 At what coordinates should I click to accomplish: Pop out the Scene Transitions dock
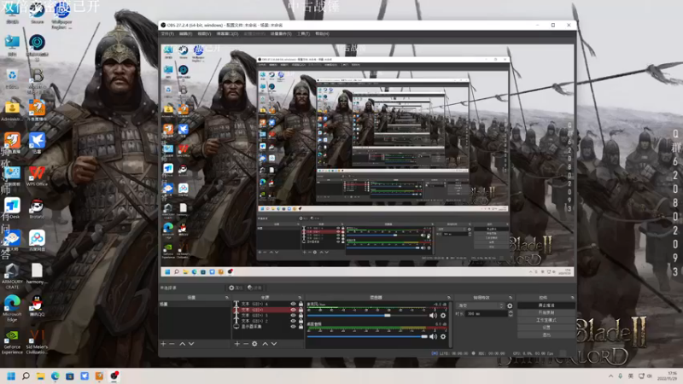tap(510, 298)
